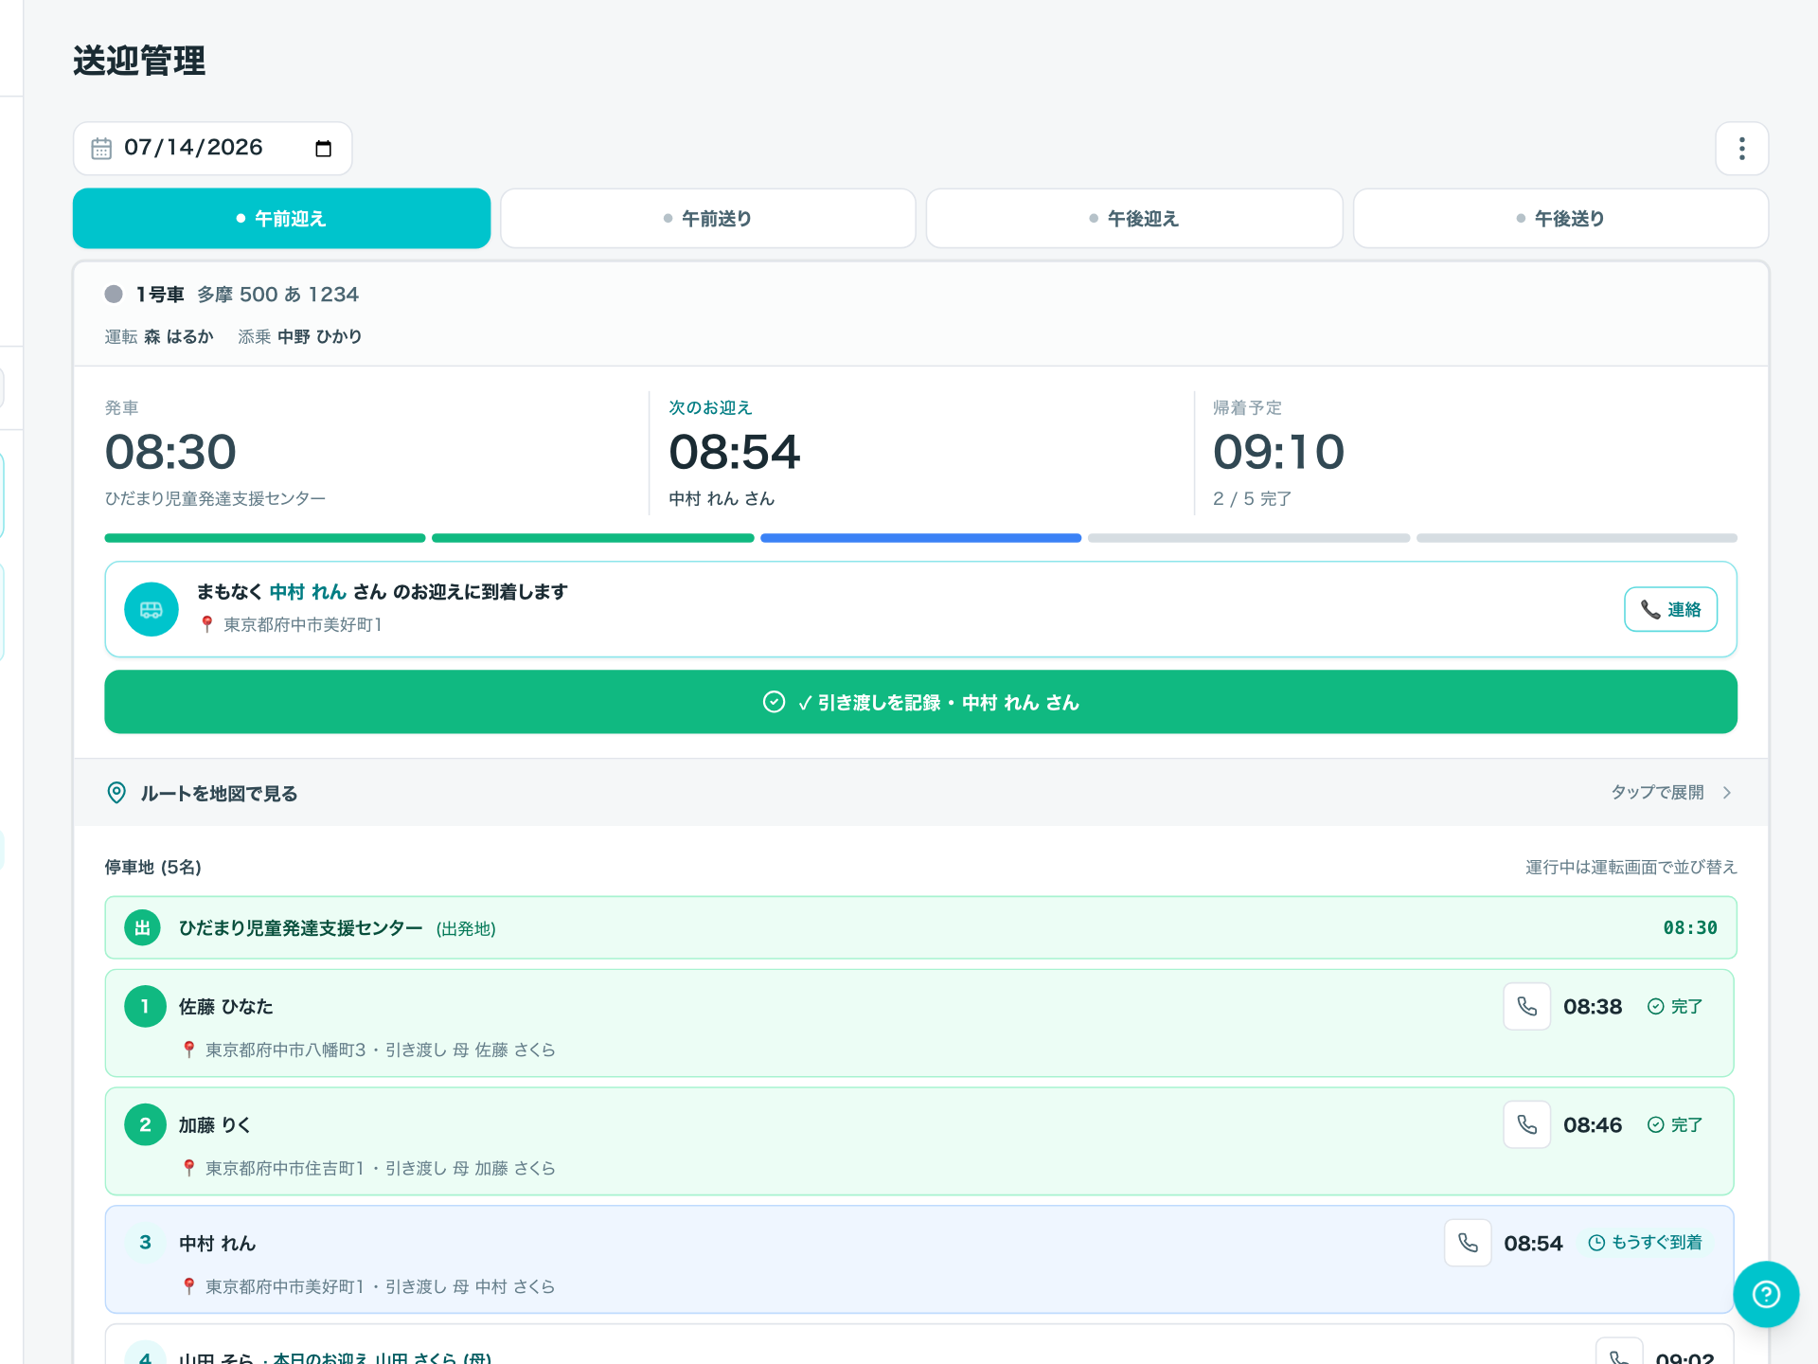Viewport: 1818px width, 1364px height.
Task: Switch to the 午後送り tab
Action: coord(1560,219)
